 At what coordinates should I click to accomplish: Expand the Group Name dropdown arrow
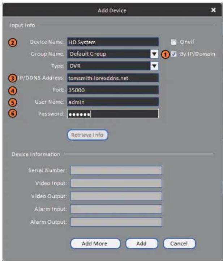[x=154, y=54]
